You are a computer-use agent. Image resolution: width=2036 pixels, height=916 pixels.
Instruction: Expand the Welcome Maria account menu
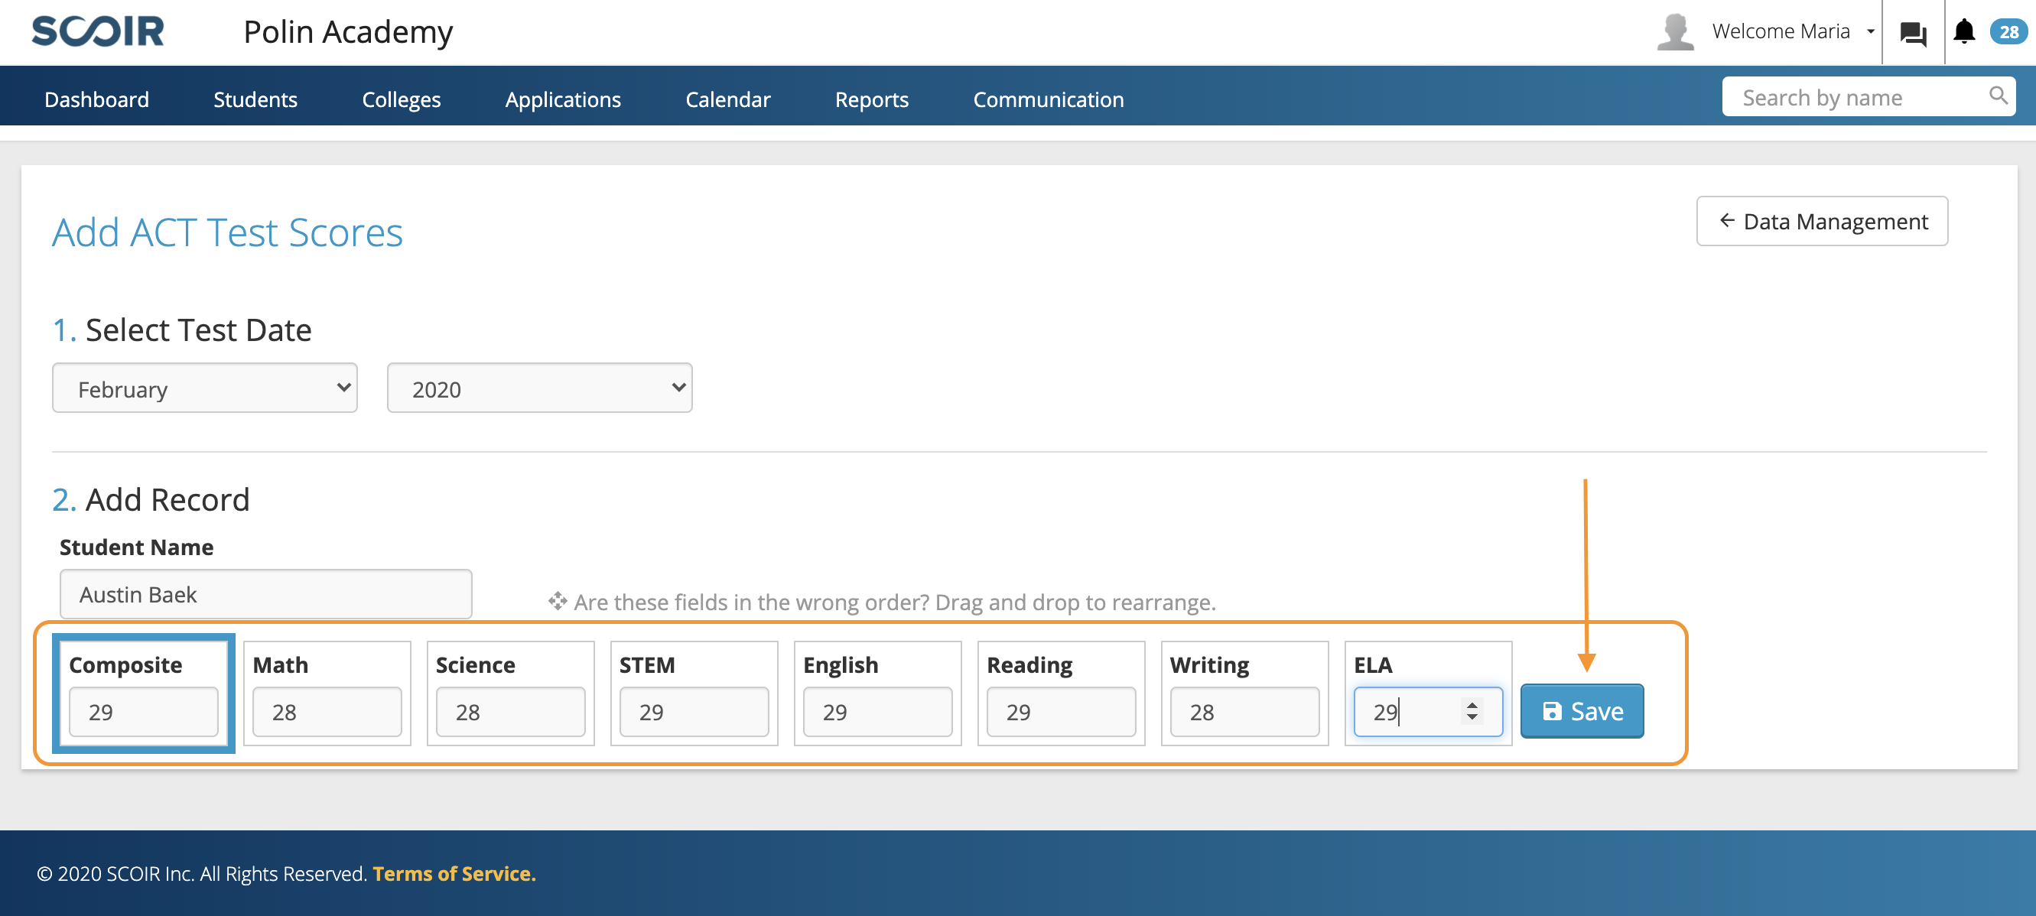[x=1794, y=31]
